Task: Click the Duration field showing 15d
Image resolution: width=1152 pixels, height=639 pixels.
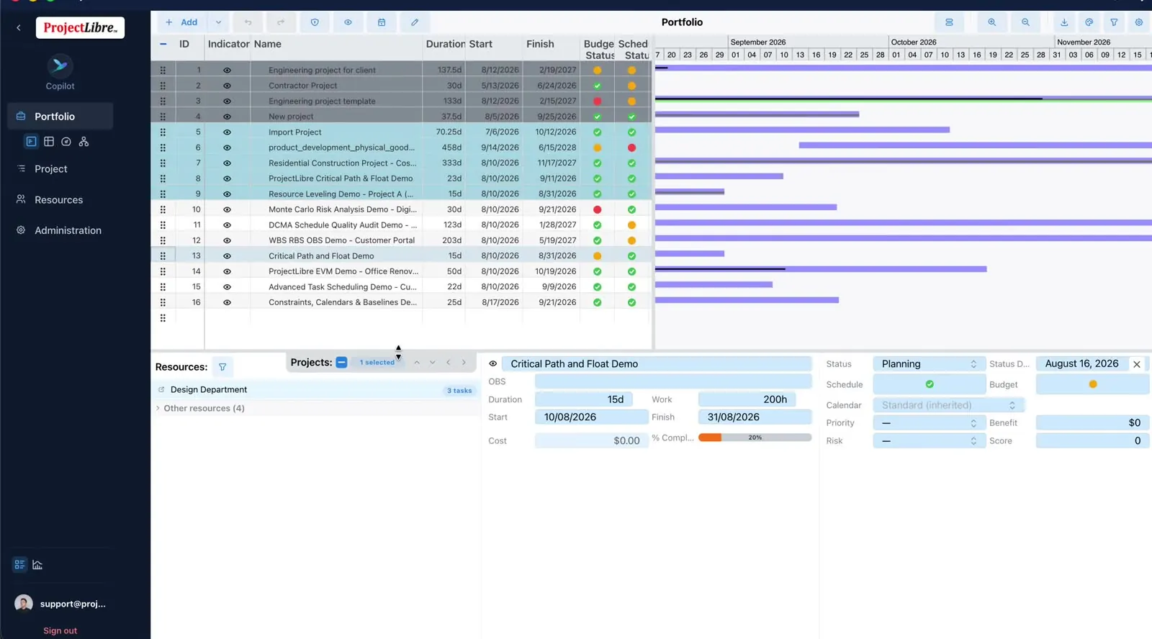Action: [x=584, y=399]
